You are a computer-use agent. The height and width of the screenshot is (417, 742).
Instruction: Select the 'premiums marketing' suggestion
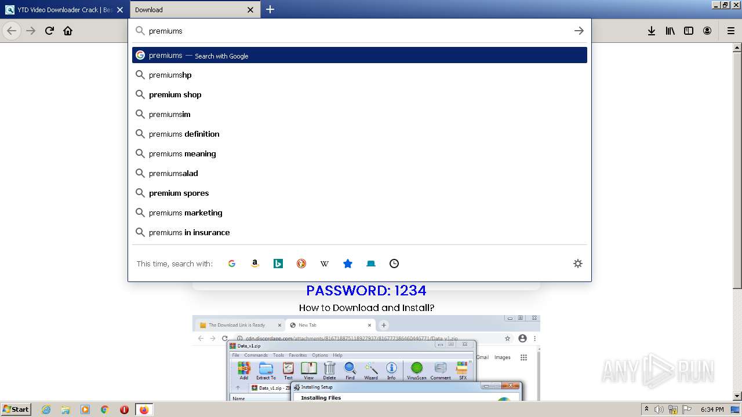359,213
